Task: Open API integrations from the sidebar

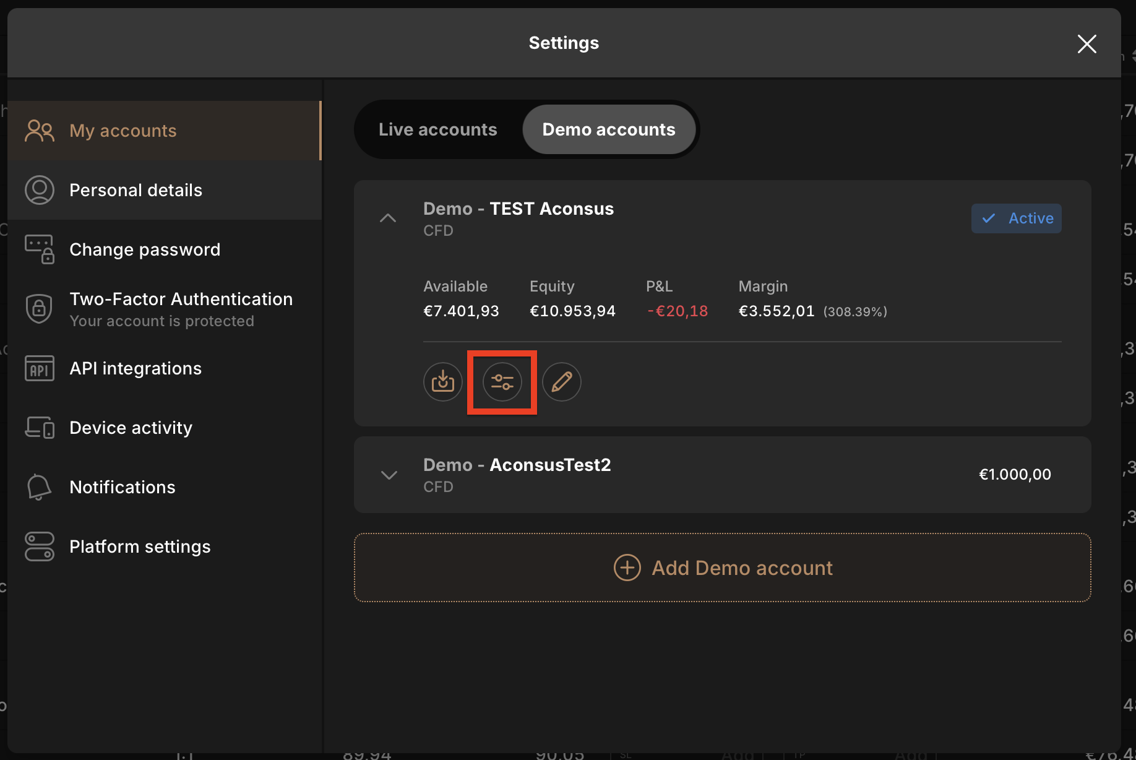Action: pos(136,368)
